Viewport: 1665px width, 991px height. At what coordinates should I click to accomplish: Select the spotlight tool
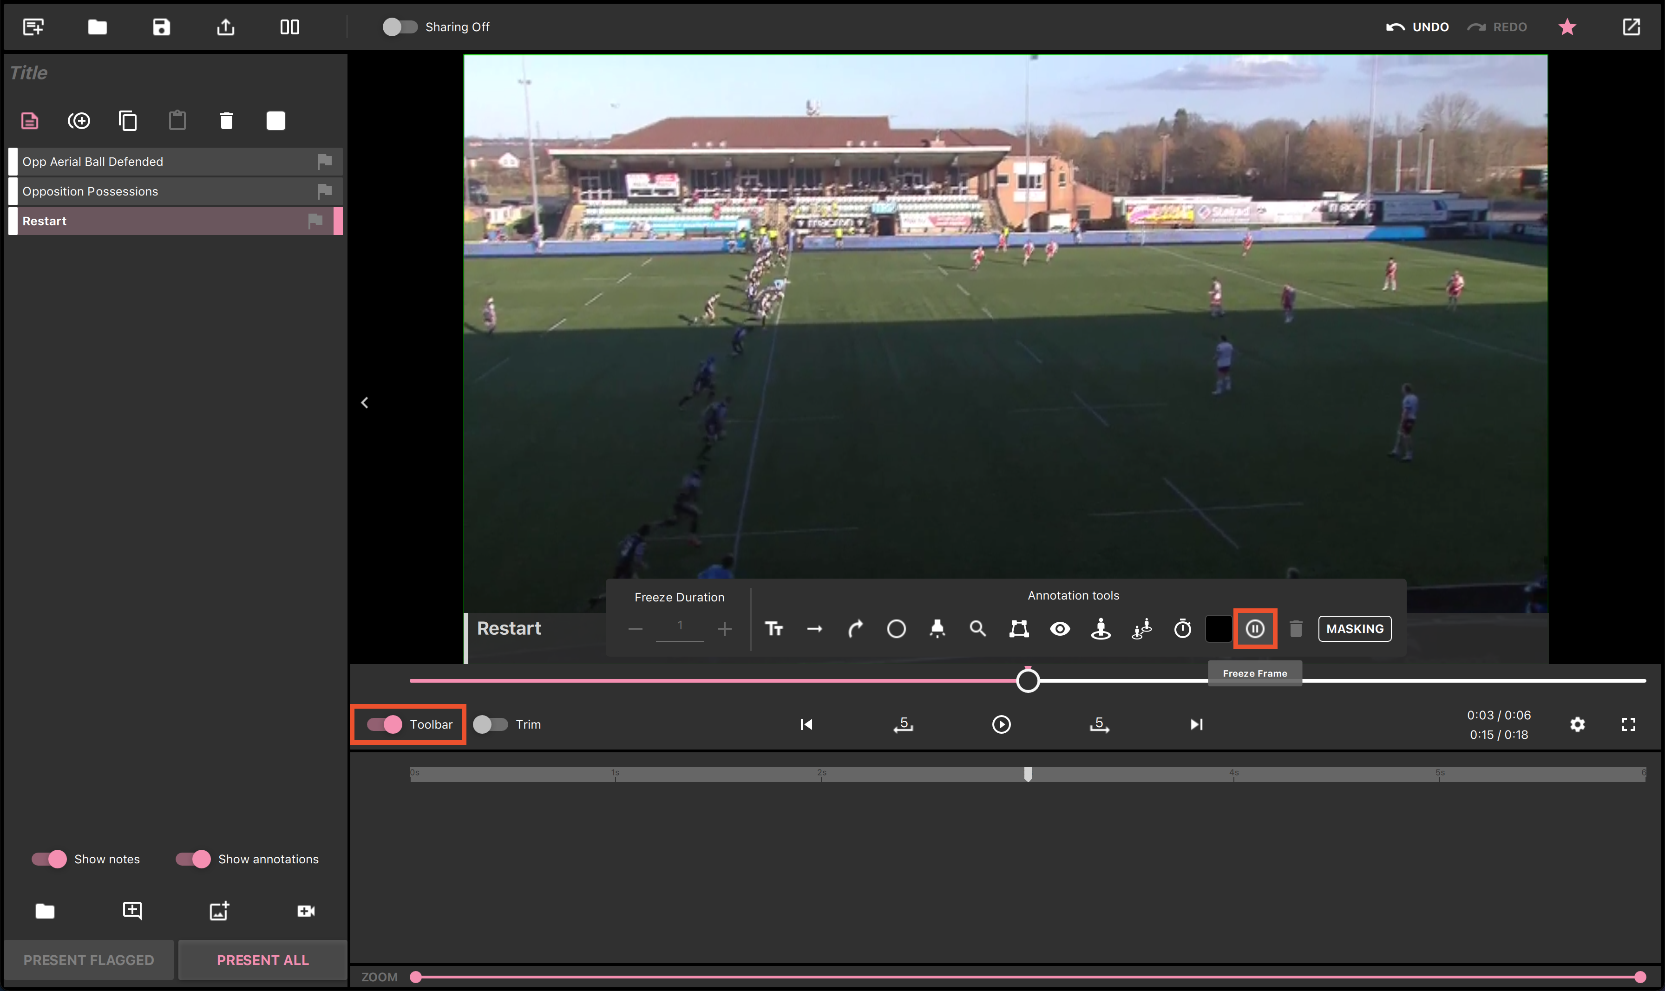[937, 628]
